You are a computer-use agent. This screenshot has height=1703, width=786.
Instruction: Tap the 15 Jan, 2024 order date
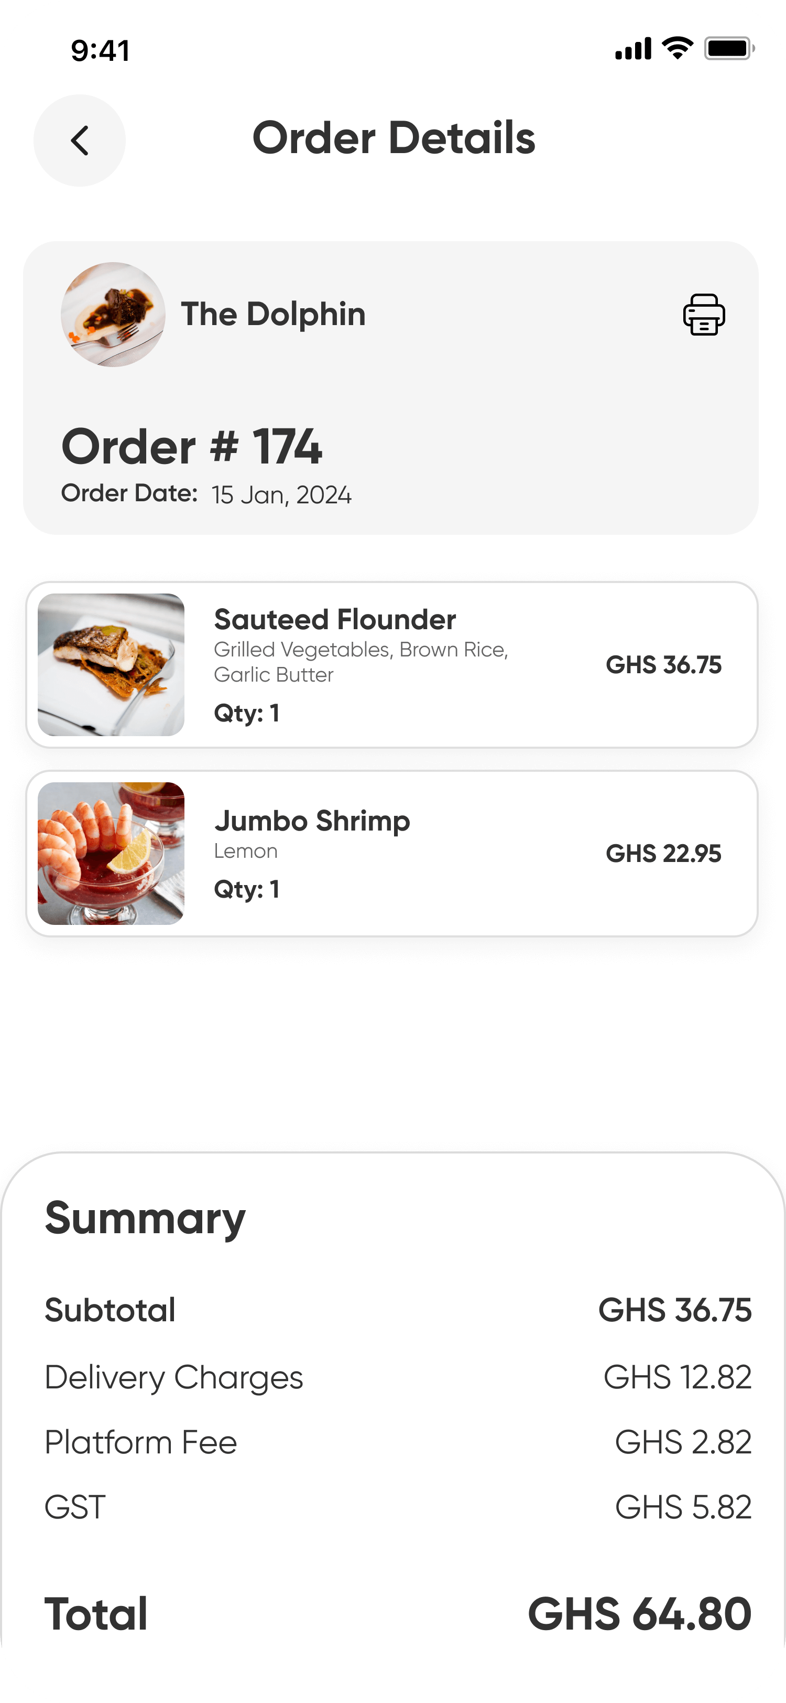click(x=281, y=495)
